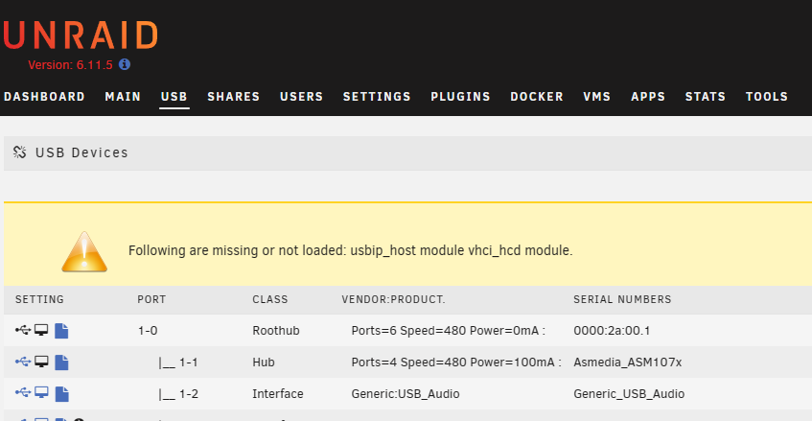812x421 pixels.
Task: Open the Settings menu tab
Action: 377,97
